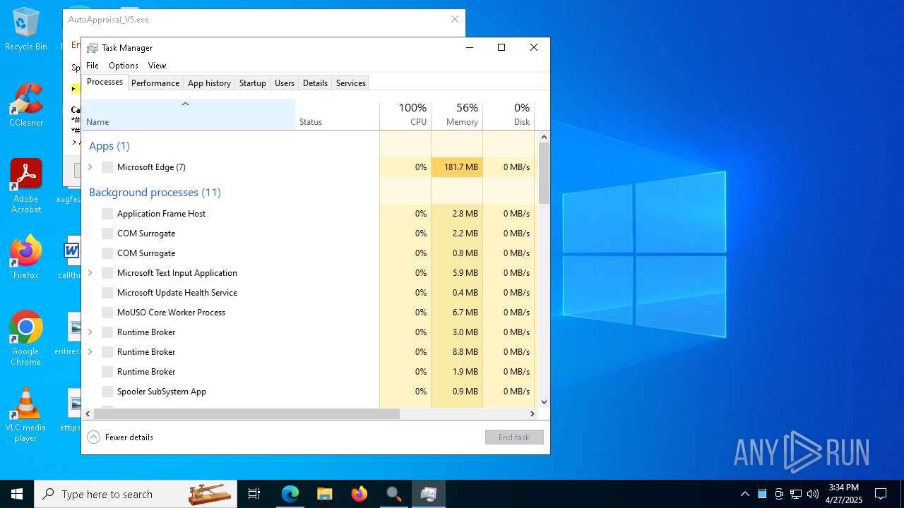Viewport: 904px width, 508px height.
Task: Click the MoUSO Core Worker Process icon
Action: click(107, 313)
